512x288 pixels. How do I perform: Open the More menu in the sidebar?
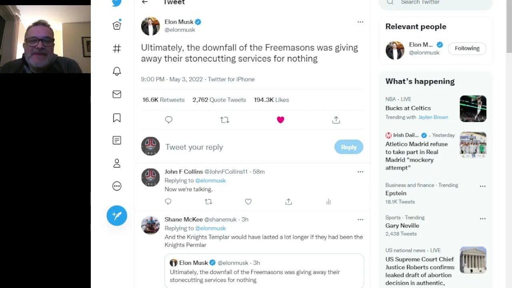point(117,186)
